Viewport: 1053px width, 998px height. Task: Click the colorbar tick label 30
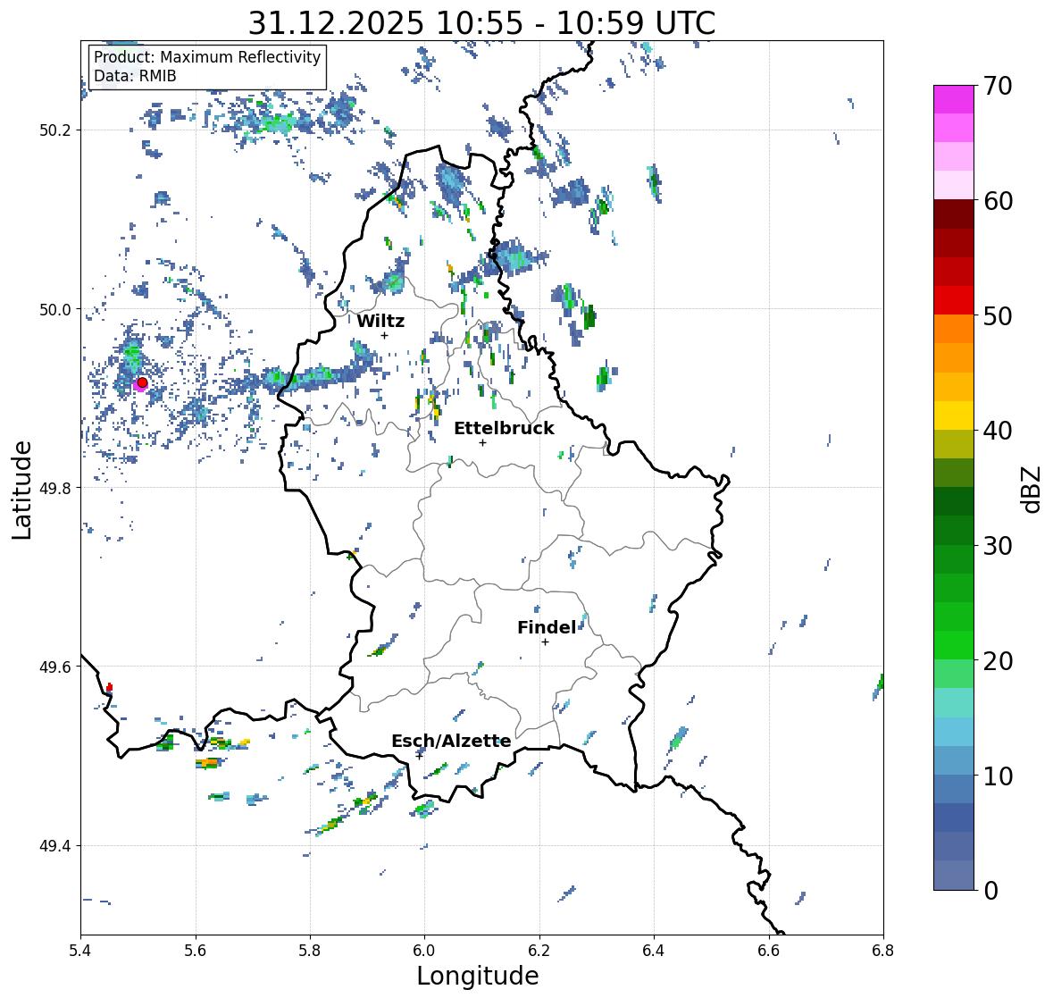[x=998, y=546]
